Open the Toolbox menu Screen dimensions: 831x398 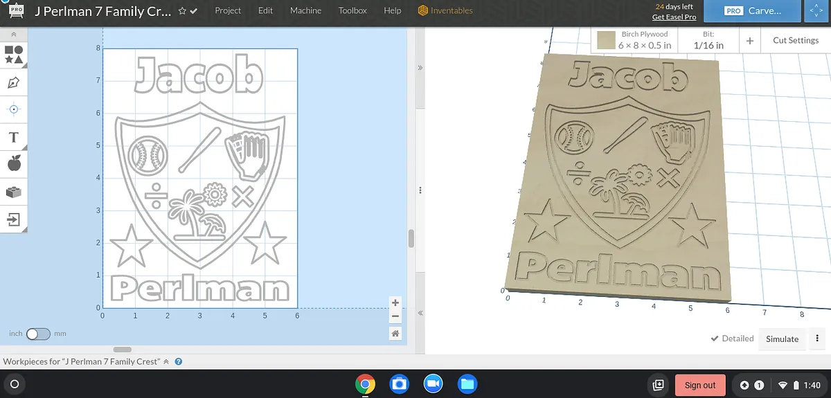click(352, 10)
